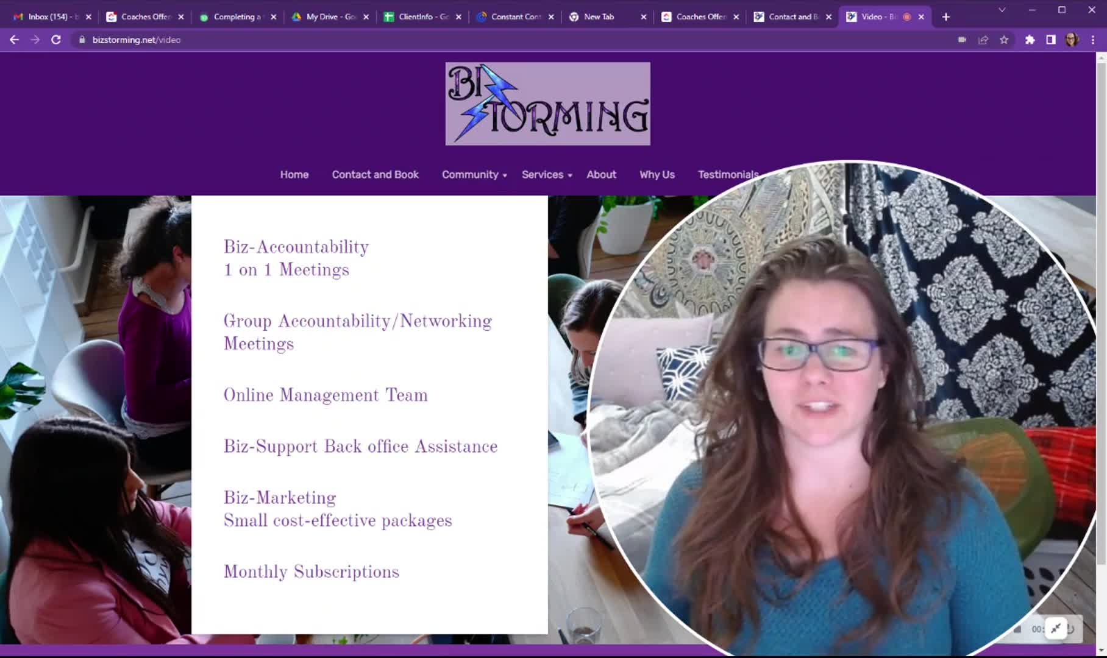Click the browser forward arrow

click(35, 40)
